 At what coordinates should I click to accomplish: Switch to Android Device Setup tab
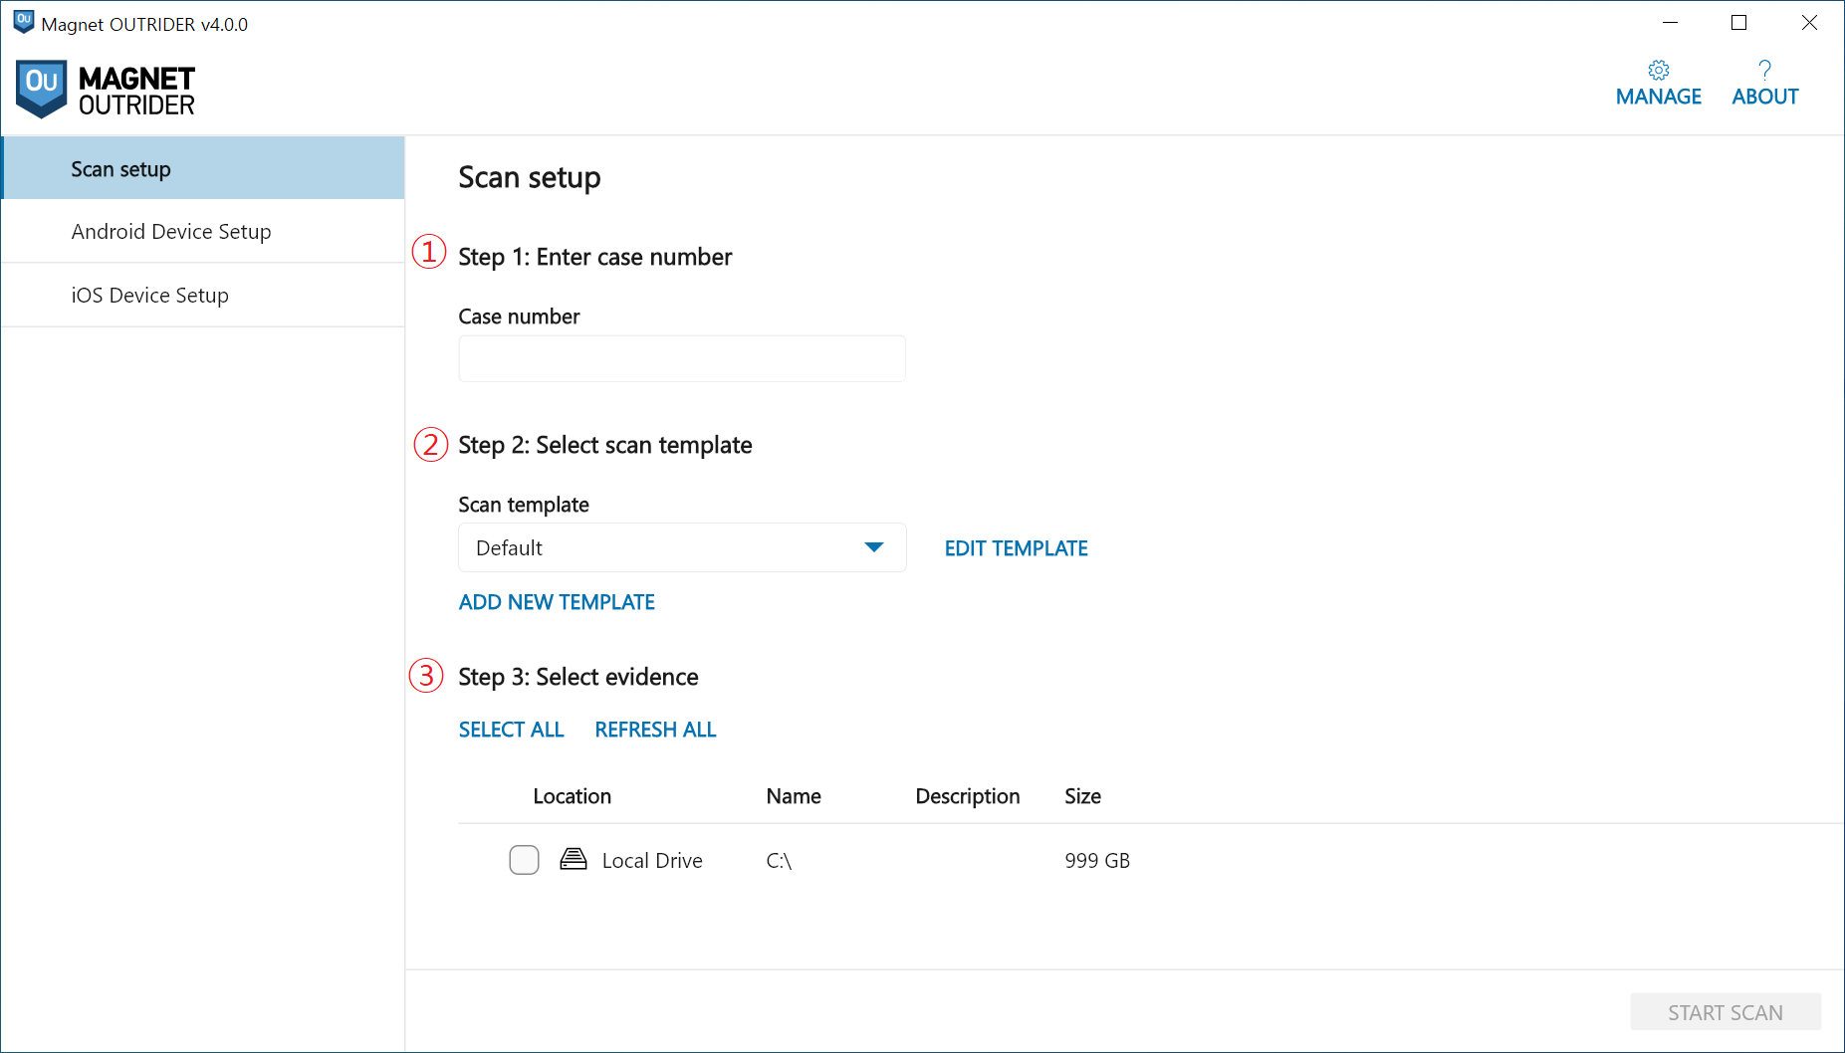click(x=171, y=231)
